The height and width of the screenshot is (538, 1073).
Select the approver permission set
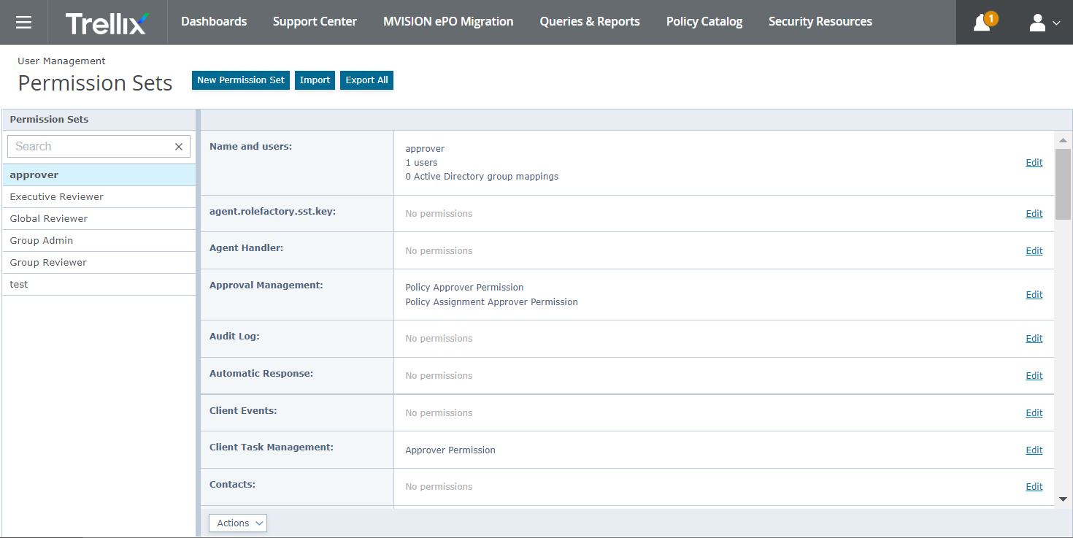coord(99,175)
